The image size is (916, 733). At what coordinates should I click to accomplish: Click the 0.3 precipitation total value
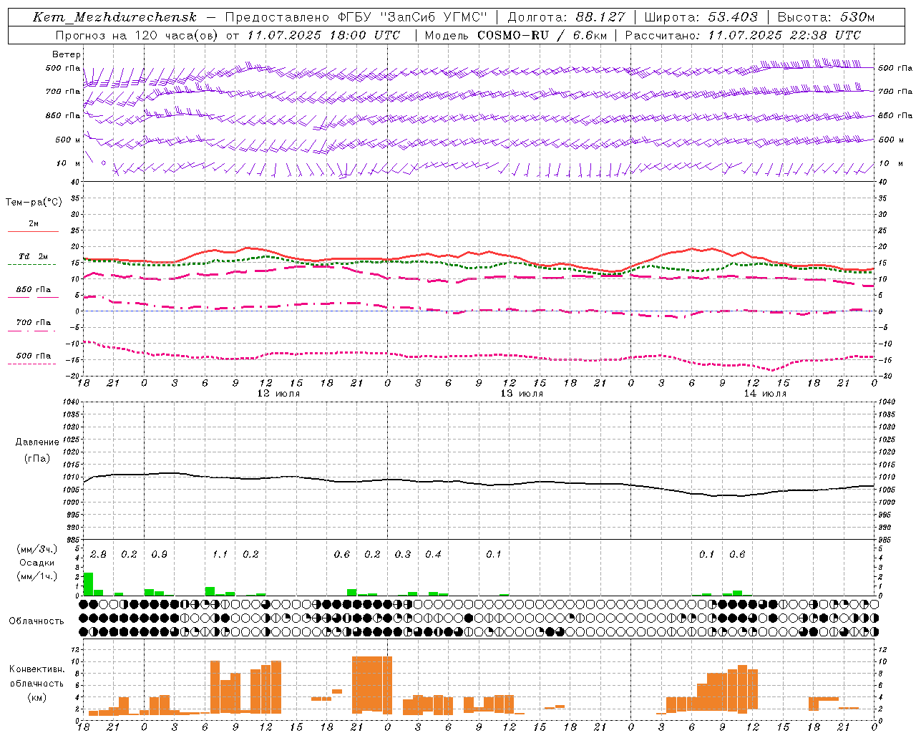pos(403,555)
